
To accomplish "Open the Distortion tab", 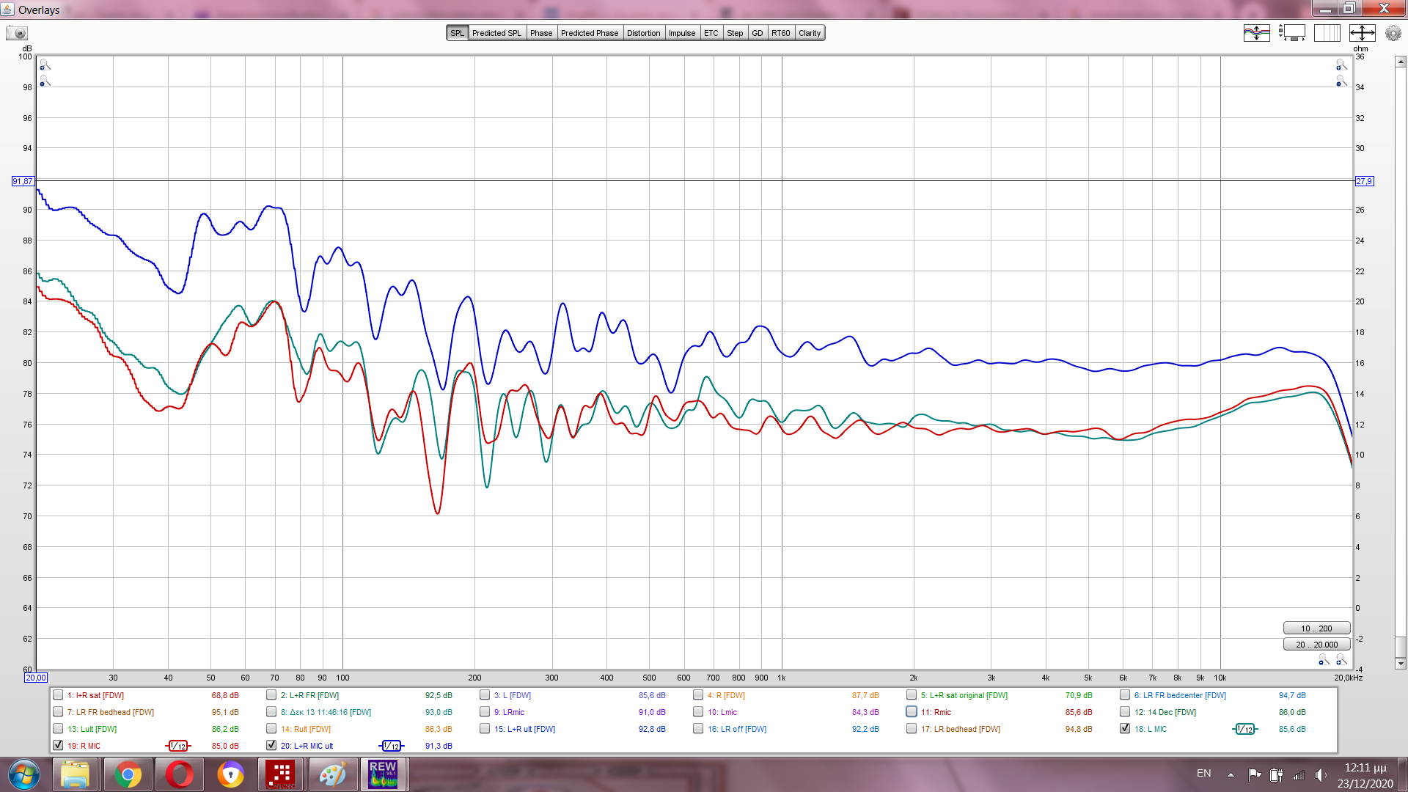I will (x=643, y=33).
